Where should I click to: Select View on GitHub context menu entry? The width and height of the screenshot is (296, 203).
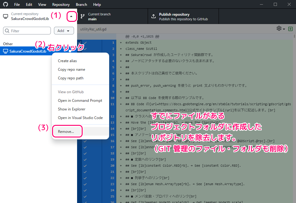coord(80,92)
